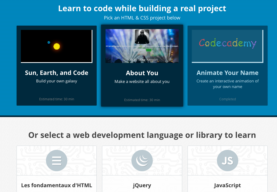Click the JS circle icon

228,161
